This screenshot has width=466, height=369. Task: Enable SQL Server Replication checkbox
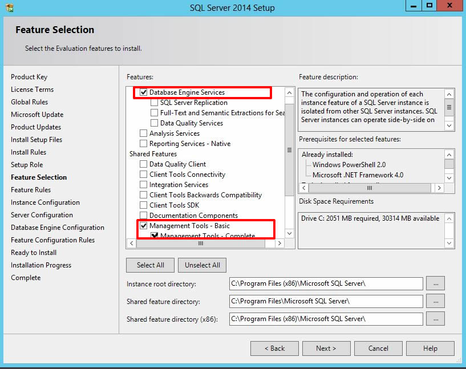(155, 103)
